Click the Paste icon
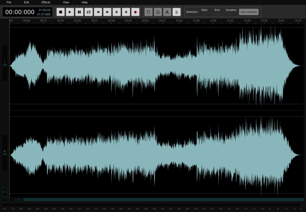 [x=158, y=12]
